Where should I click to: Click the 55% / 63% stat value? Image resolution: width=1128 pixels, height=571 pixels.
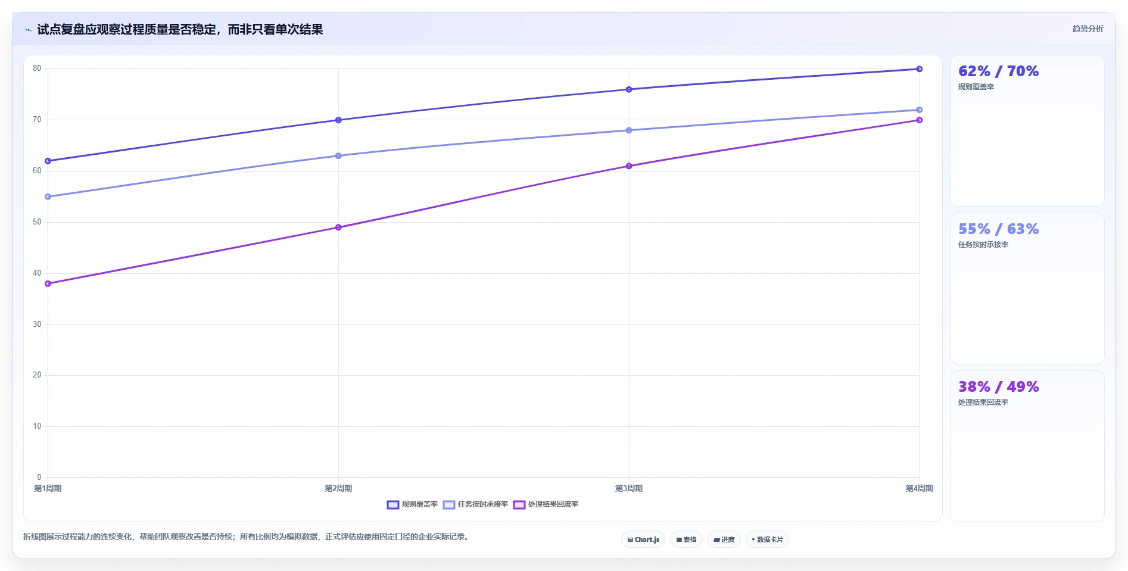click(999, 229)
